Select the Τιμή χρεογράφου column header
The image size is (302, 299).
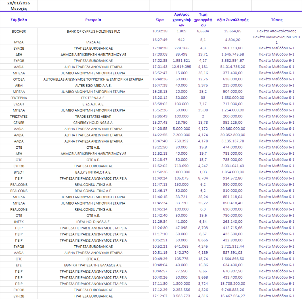[203, 20]
